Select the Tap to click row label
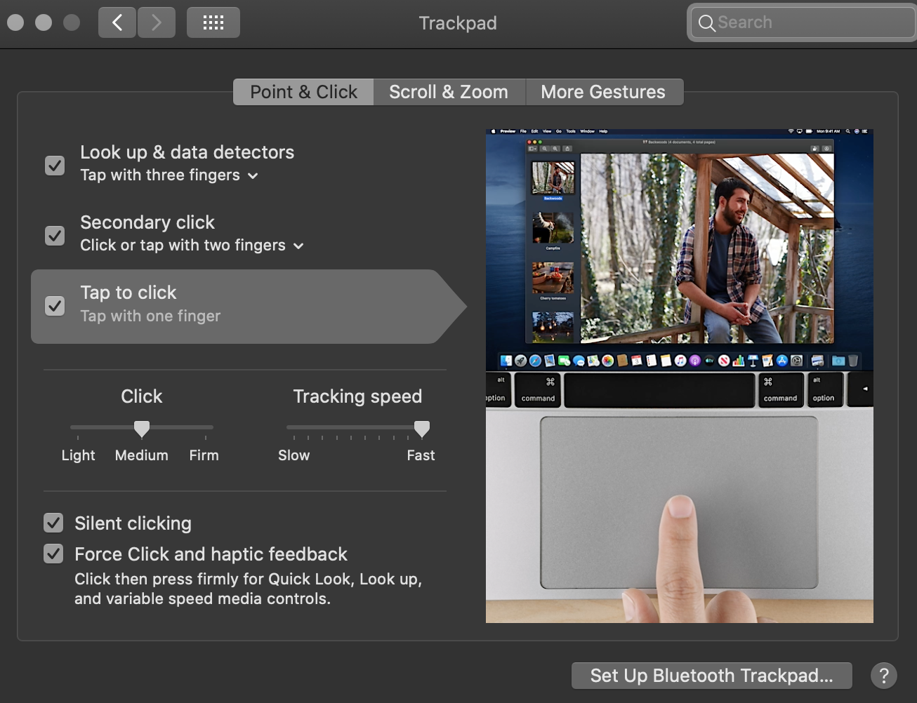This screenshot has width=917, height=703. [128, 293]
